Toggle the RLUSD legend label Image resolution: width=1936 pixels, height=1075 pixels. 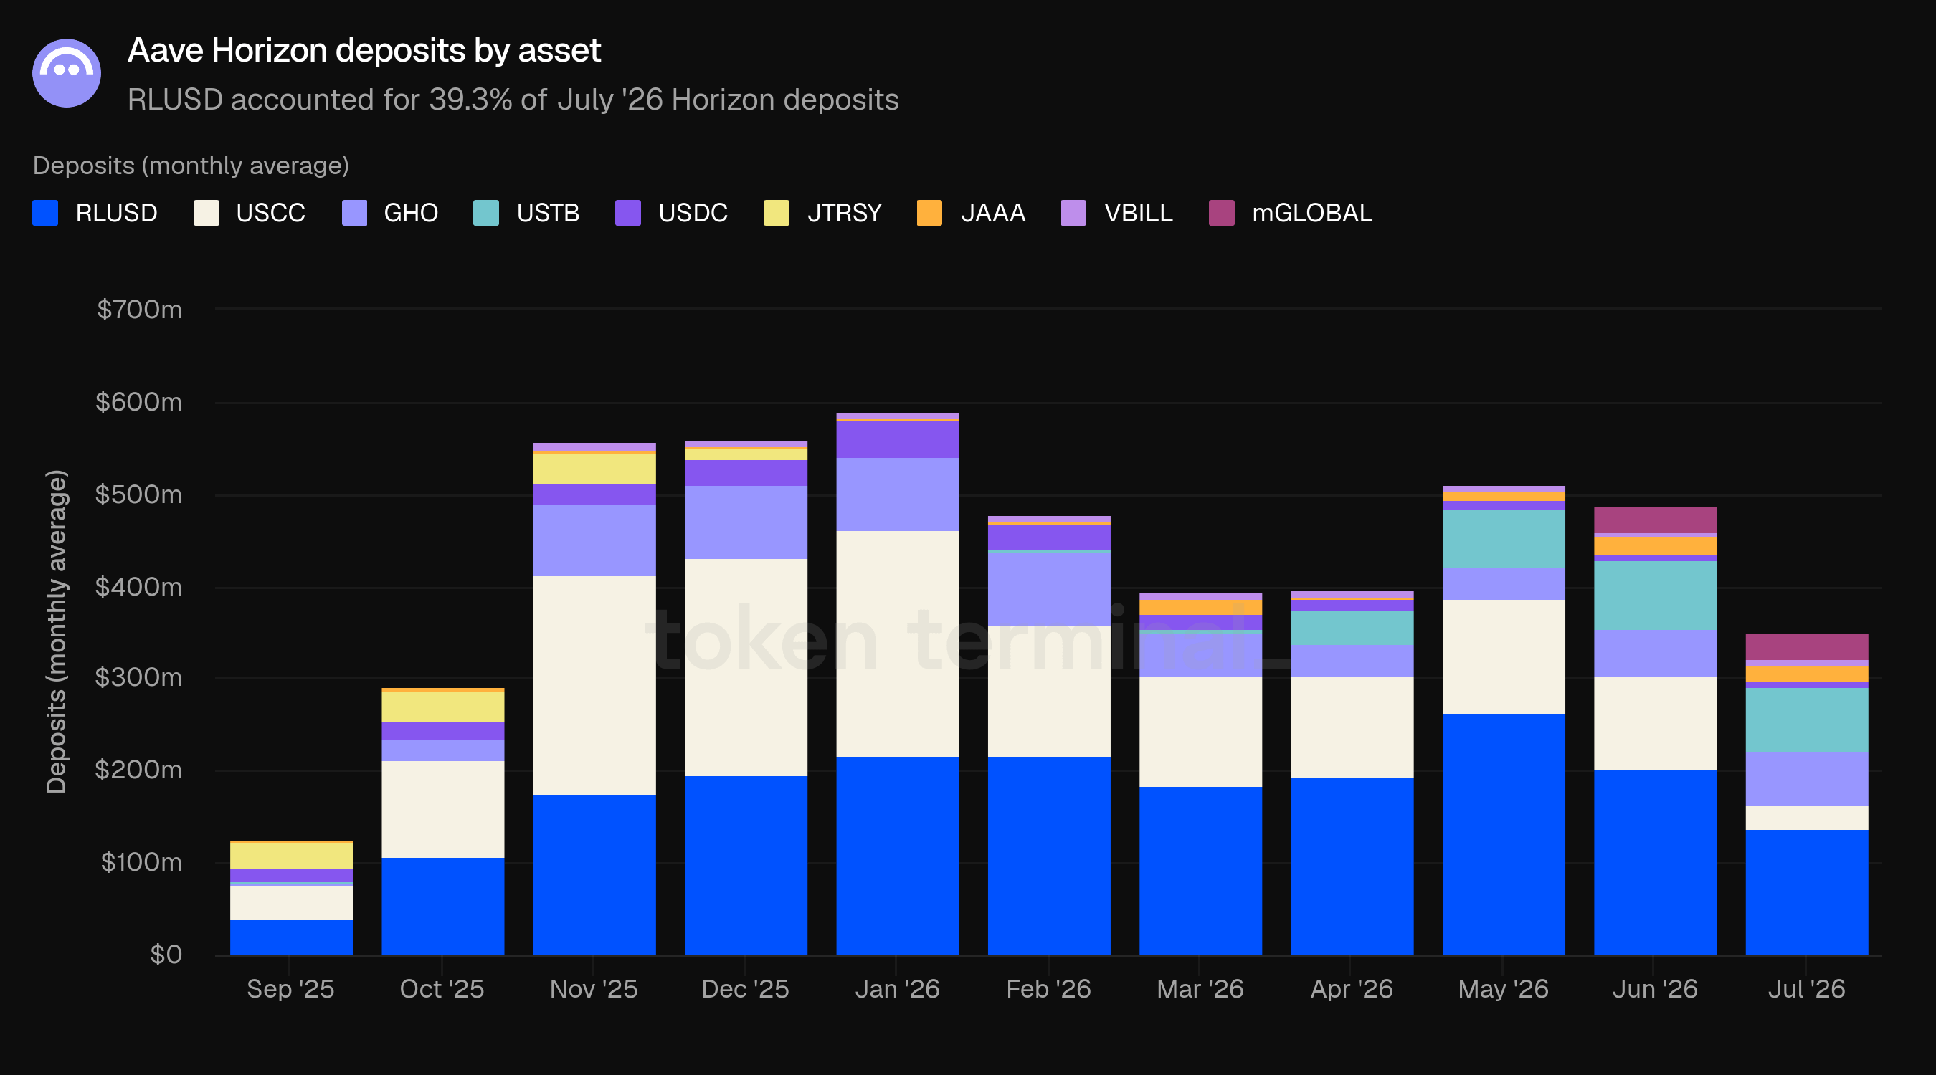[x=116, y=213]
